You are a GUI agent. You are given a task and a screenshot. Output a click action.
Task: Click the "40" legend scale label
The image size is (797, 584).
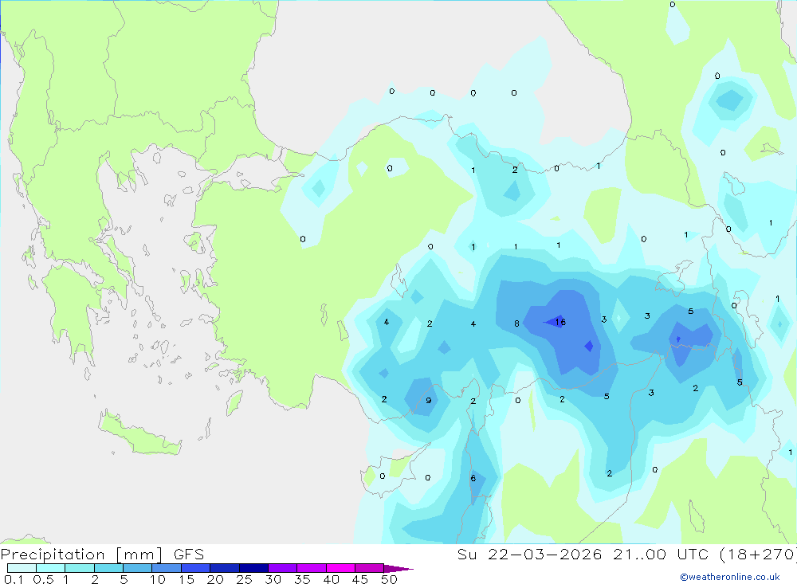[x=332, y=579]
